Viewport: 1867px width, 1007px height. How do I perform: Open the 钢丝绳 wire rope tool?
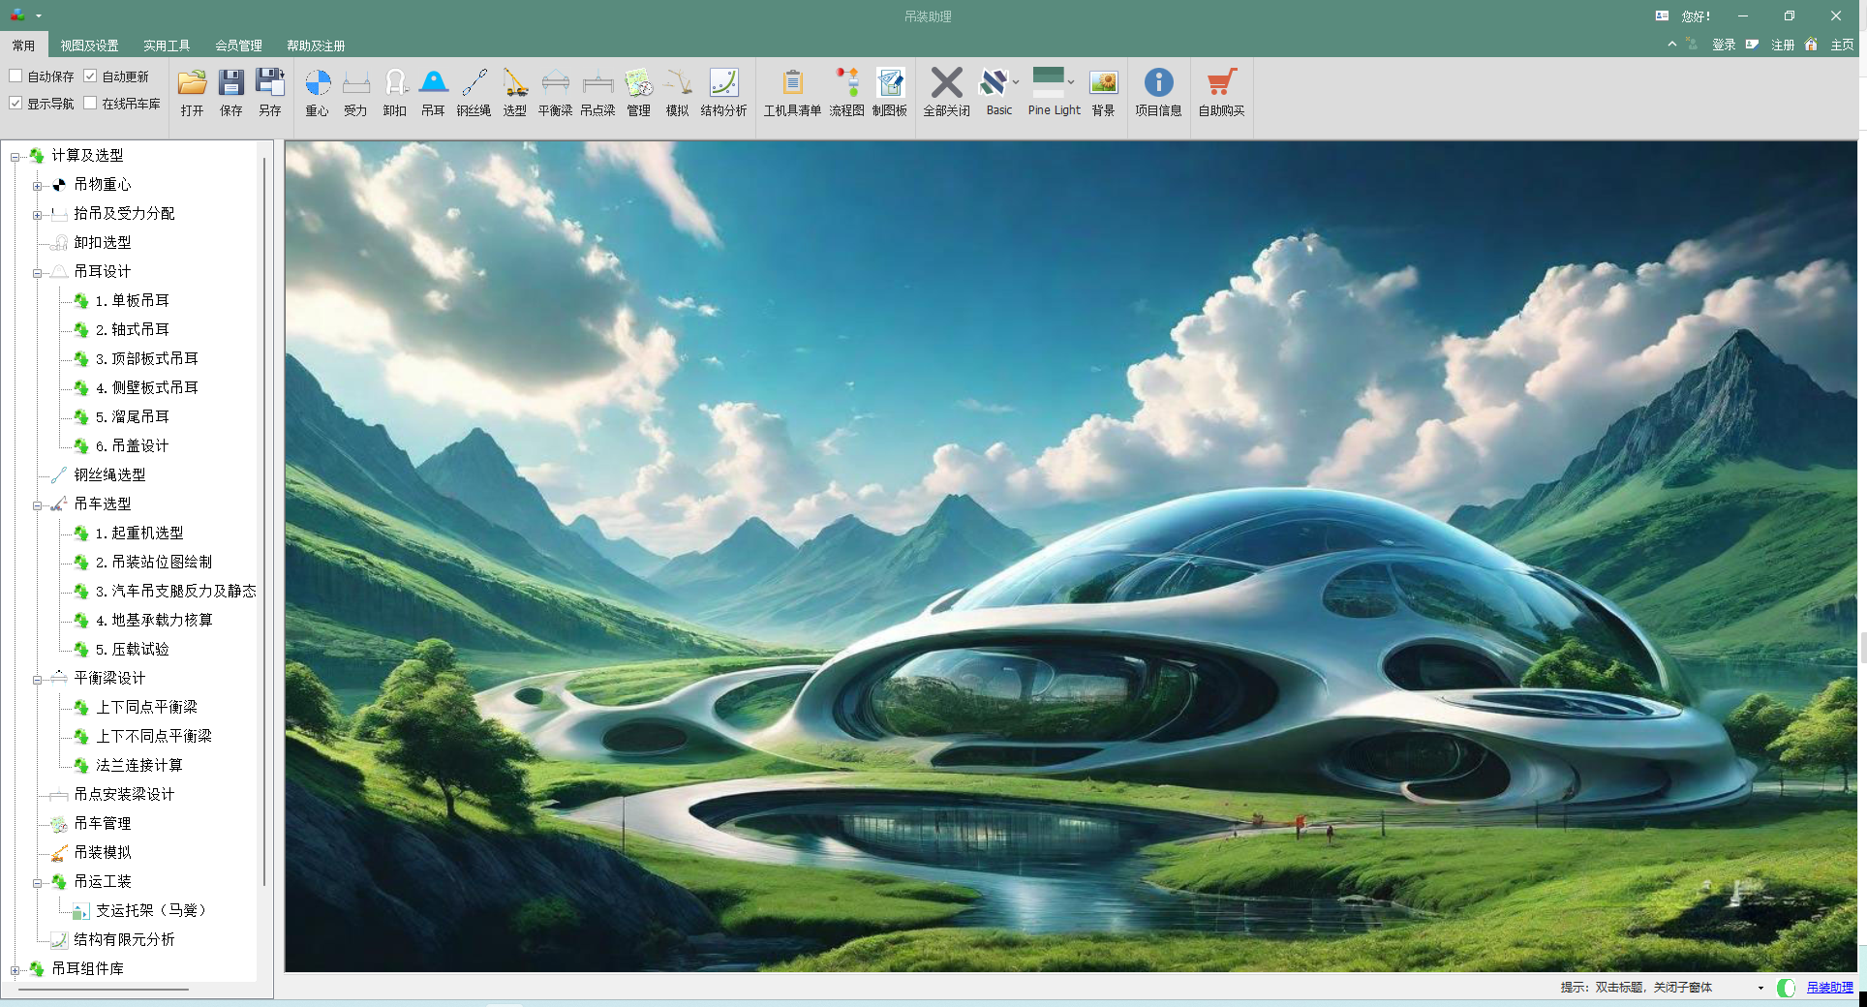[x=474, y=93]
